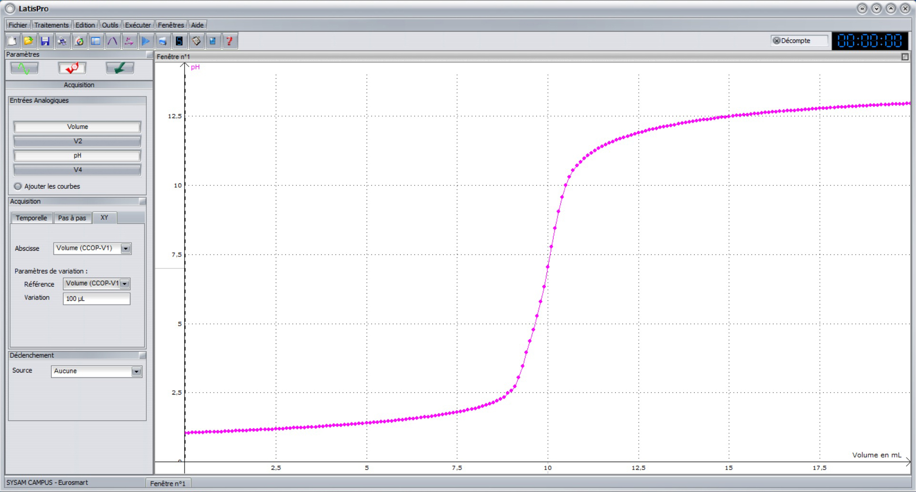The width and height of the screenshot is (916, 492).
Task: Switch to the Temporelle tab
Action: (x=32, y=218)
